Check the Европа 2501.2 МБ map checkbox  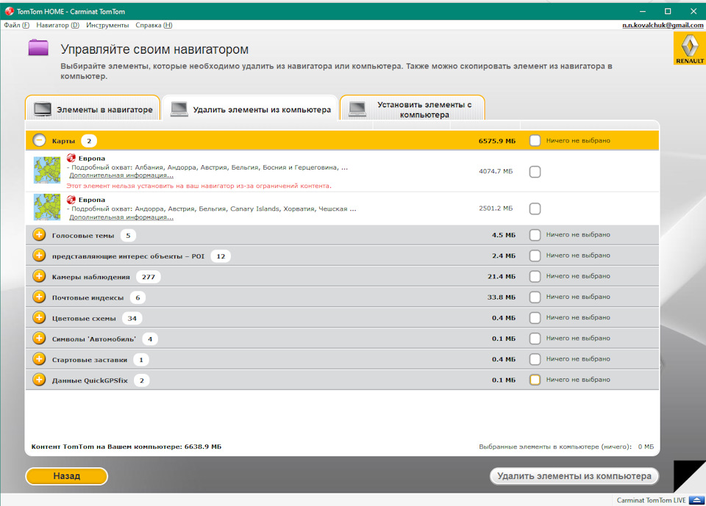pos(535,209)
